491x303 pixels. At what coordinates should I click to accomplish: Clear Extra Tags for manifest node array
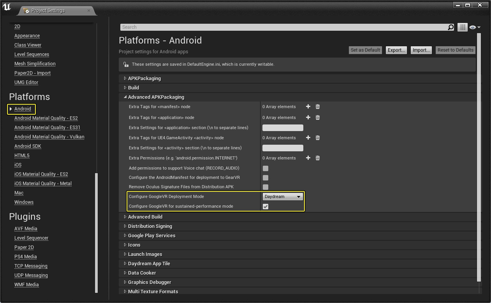pyautogui.click(x=317, y=107)
